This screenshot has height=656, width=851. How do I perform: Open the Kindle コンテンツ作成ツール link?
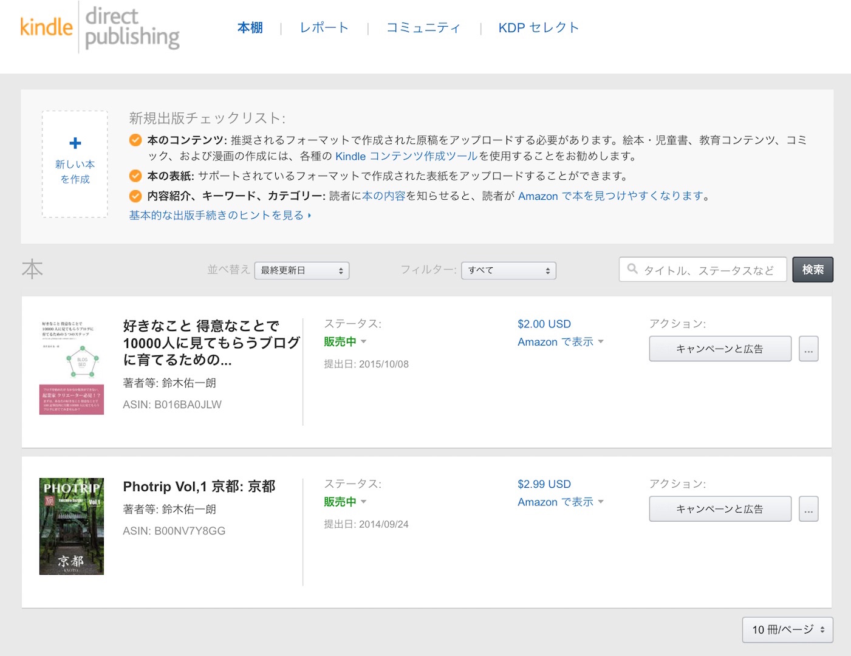pos(406,156)
